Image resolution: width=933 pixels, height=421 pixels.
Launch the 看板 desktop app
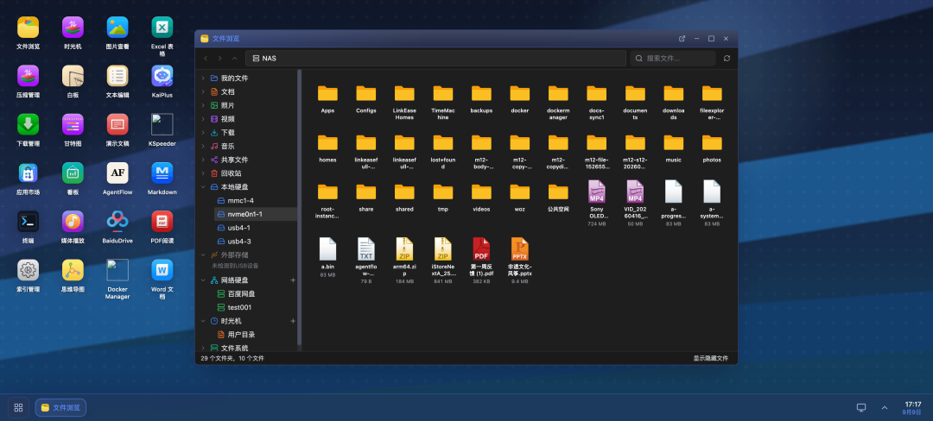pyautogui.click(x=73, y=173)
